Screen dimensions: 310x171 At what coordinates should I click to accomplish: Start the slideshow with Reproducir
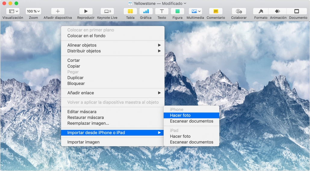click(x=86, y=11)
